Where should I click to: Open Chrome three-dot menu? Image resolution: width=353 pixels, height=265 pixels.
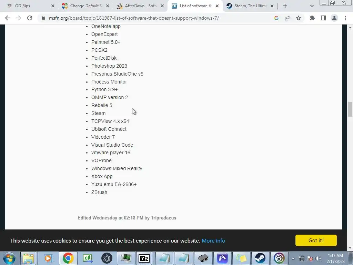[345, 18]
